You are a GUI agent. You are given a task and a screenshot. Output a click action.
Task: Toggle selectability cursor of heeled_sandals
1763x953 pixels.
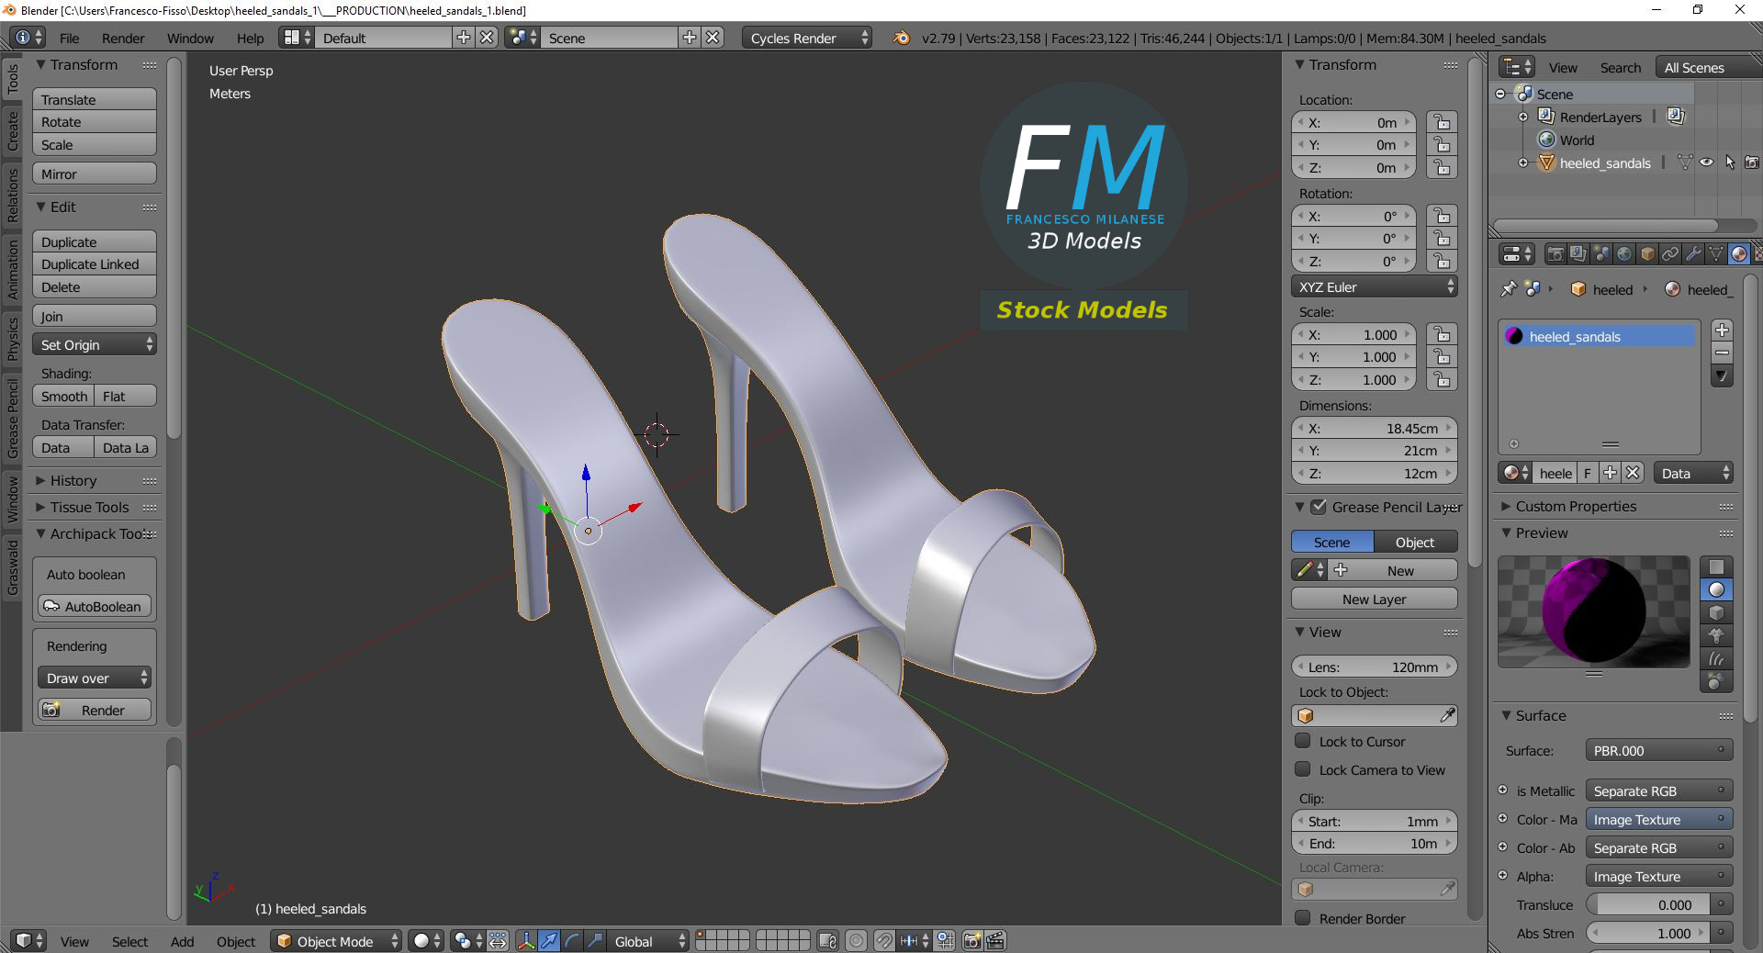coord(1730,163)
